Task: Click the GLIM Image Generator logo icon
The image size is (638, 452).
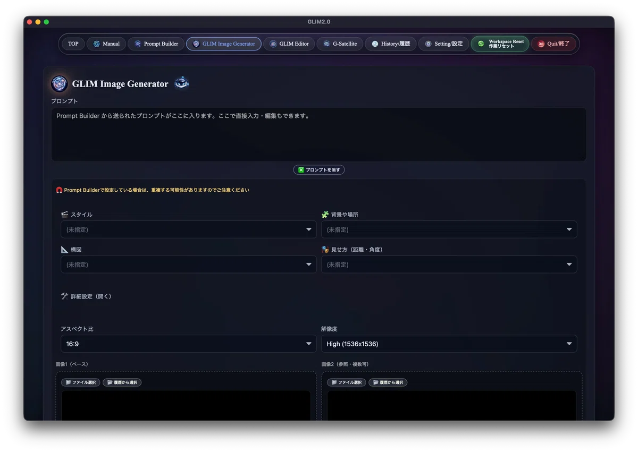Action: pyautogui.click(x=59, y=83)
